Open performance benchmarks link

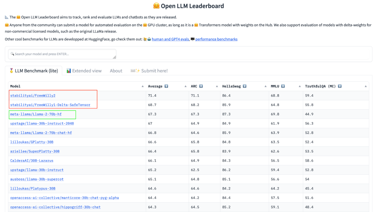point(216,39)
